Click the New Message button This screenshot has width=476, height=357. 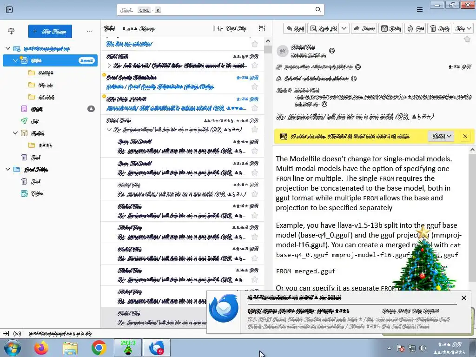click(50, 31)
